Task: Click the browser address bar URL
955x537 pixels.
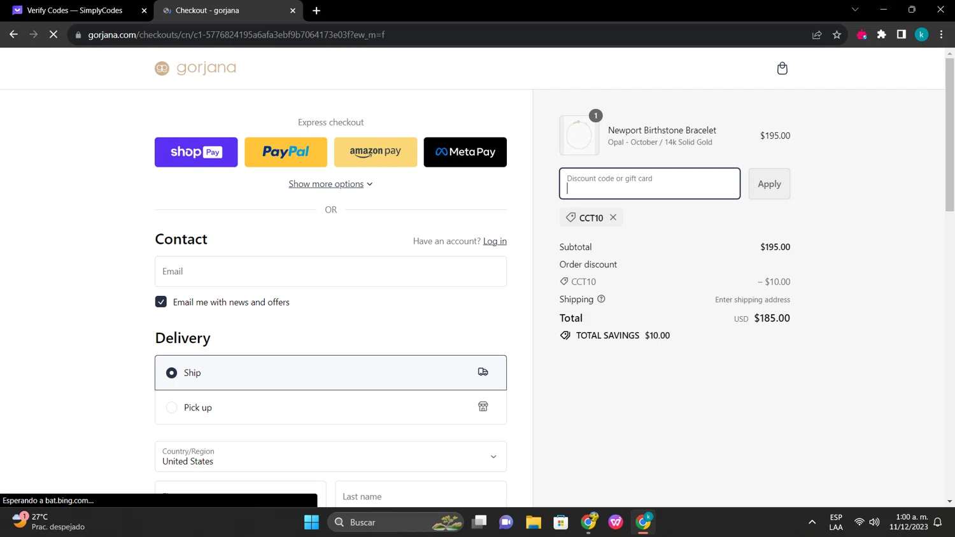Action: tap(236, 34)
